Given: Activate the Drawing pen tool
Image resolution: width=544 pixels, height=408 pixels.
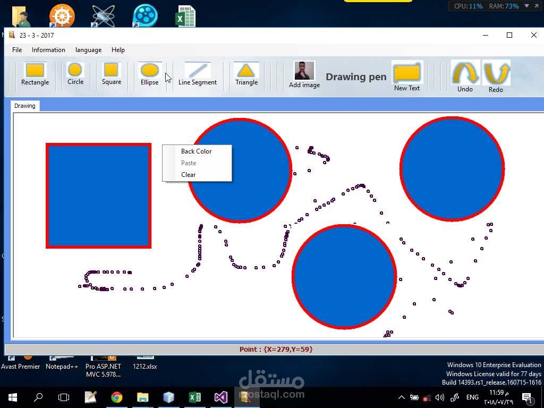Looking at the screenshot, I should click(356, 76).
